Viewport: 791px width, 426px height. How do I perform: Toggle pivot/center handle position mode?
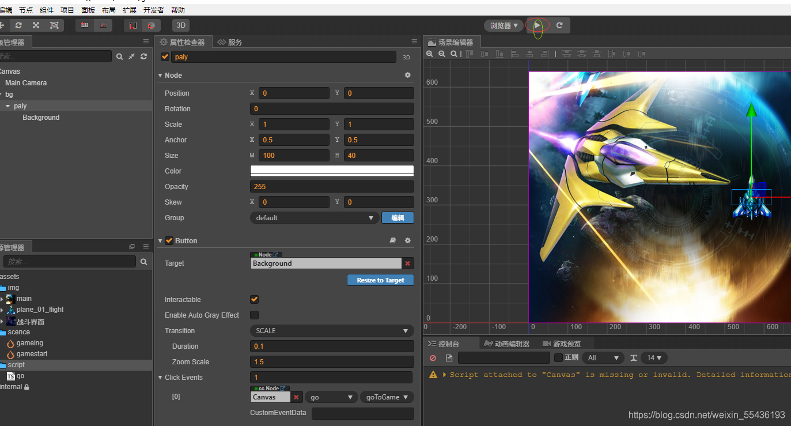pyautogui.click(x=85, y=25)
